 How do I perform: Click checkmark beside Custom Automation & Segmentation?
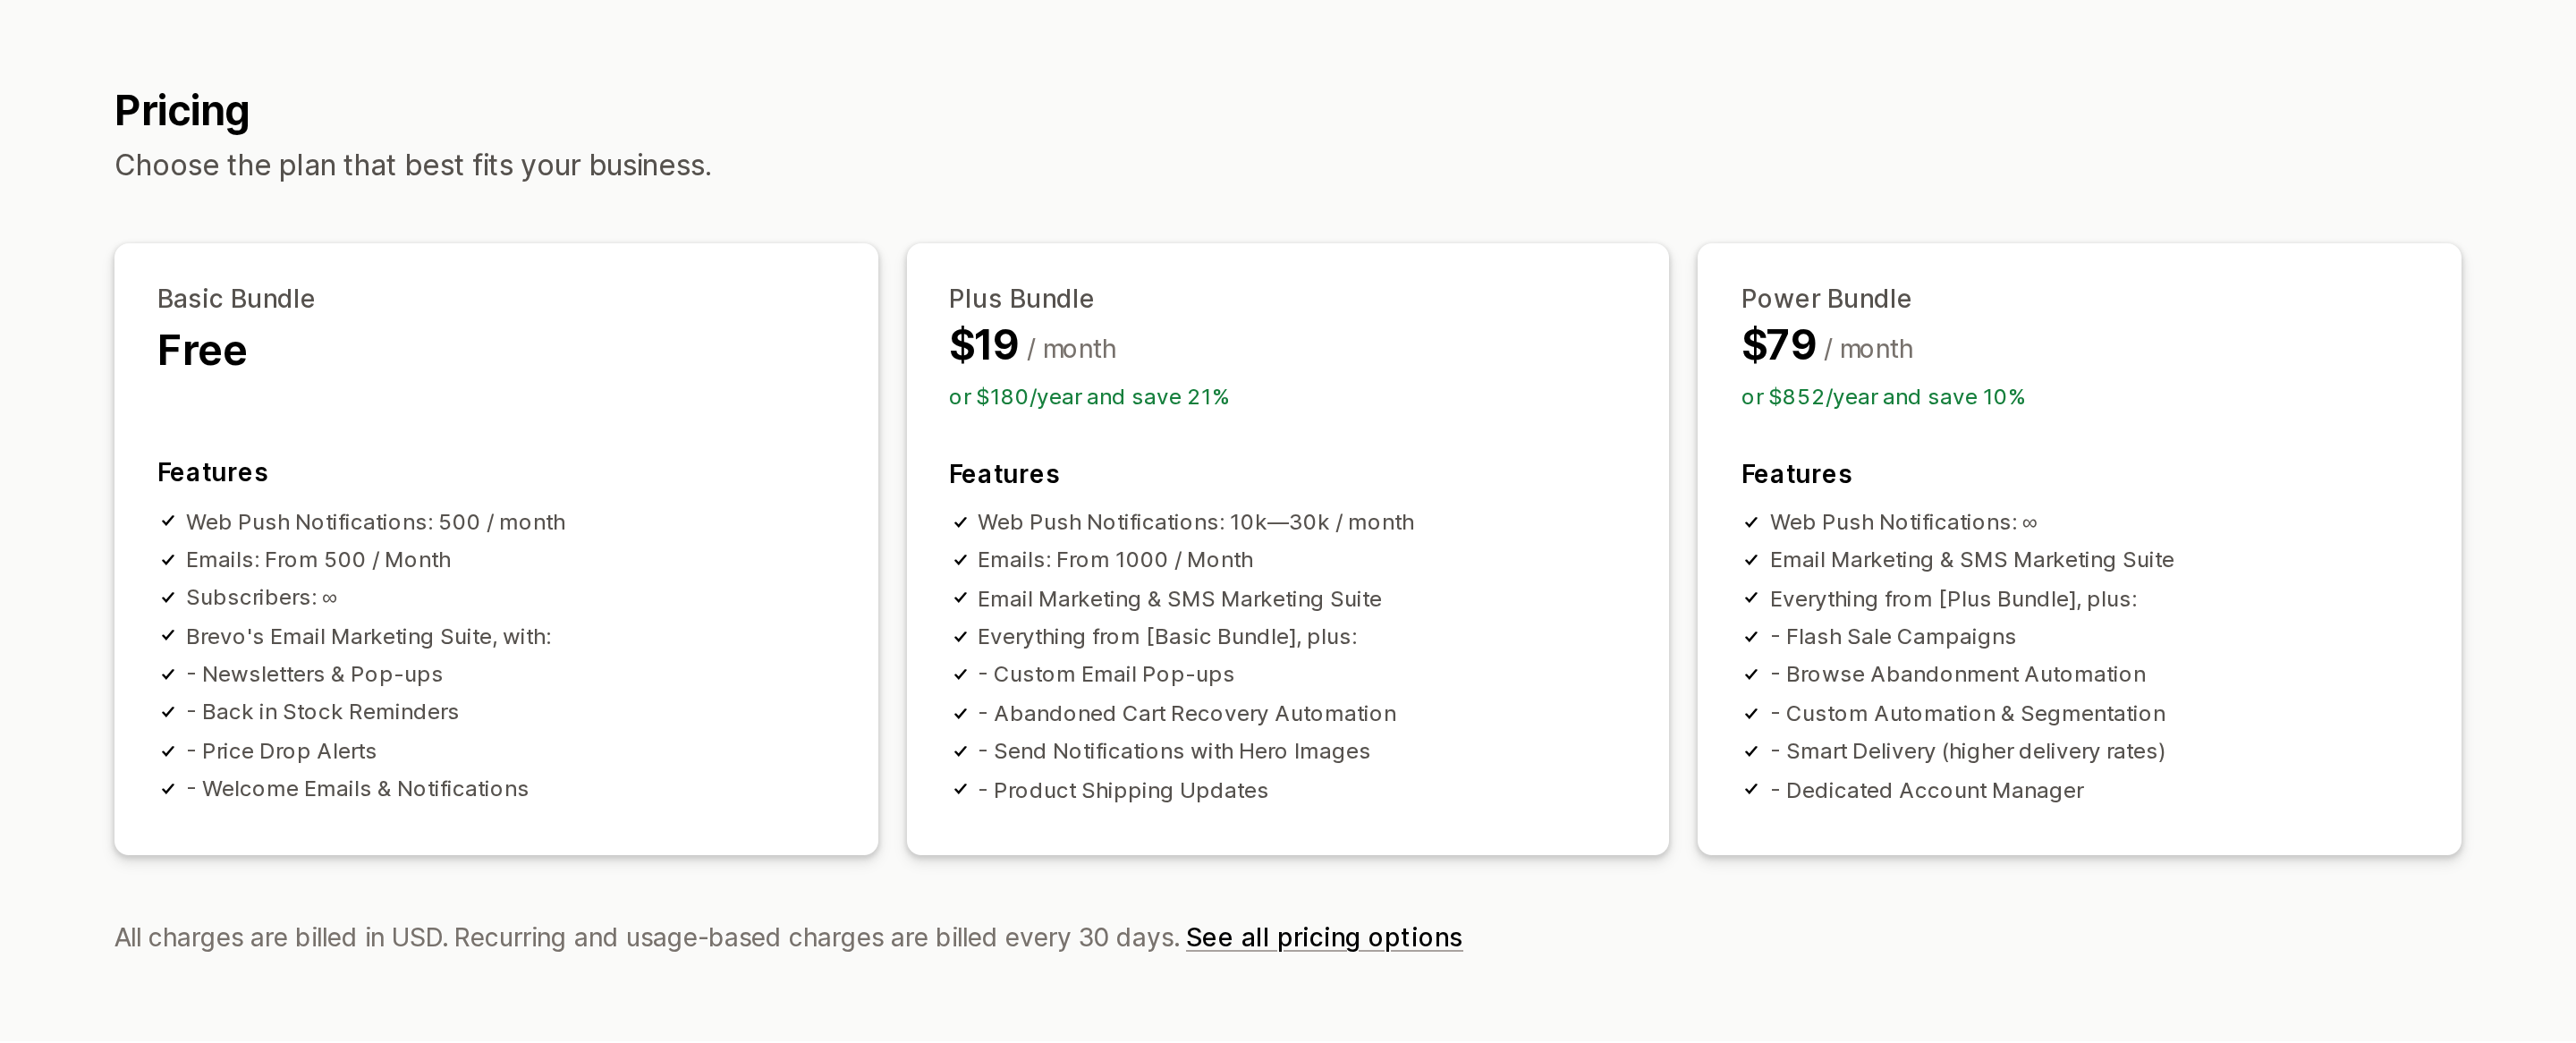coord(1751,713)
